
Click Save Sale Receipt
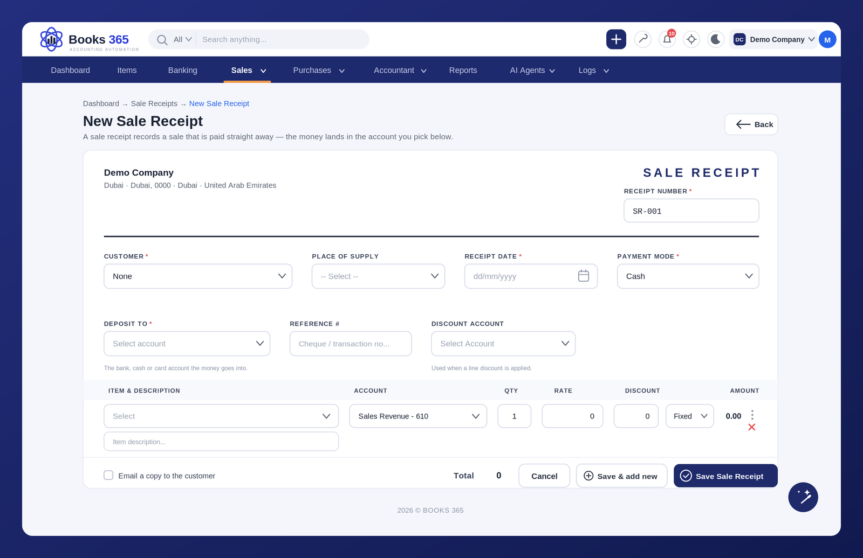[725, 476]
